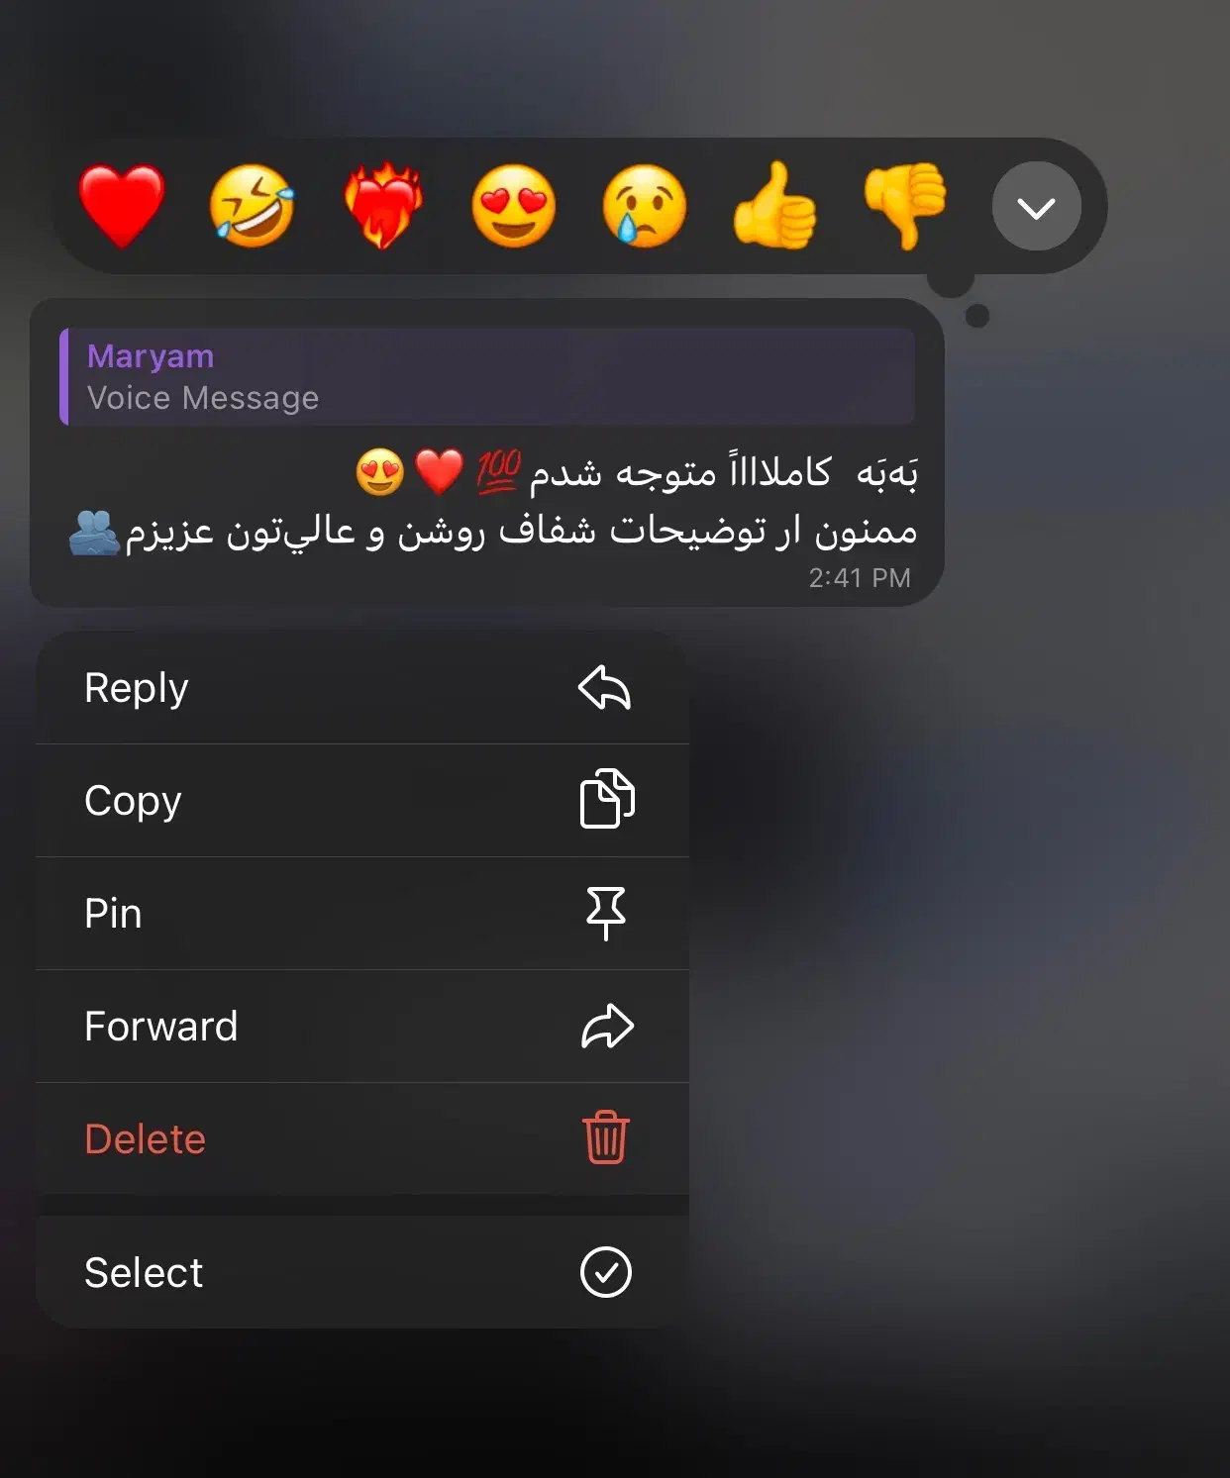Click the pushpin icon
This screenshot has height=1478, width=1230.
605,913
